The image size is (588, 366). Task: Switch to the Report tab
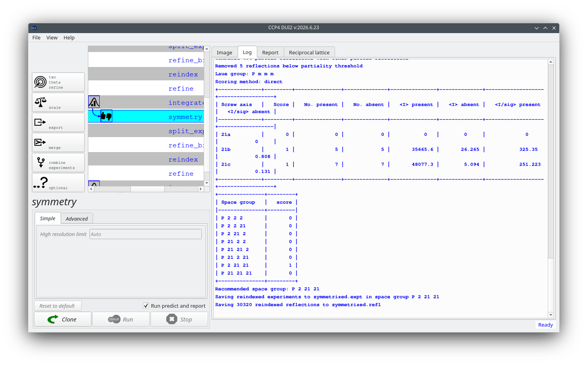270,52
